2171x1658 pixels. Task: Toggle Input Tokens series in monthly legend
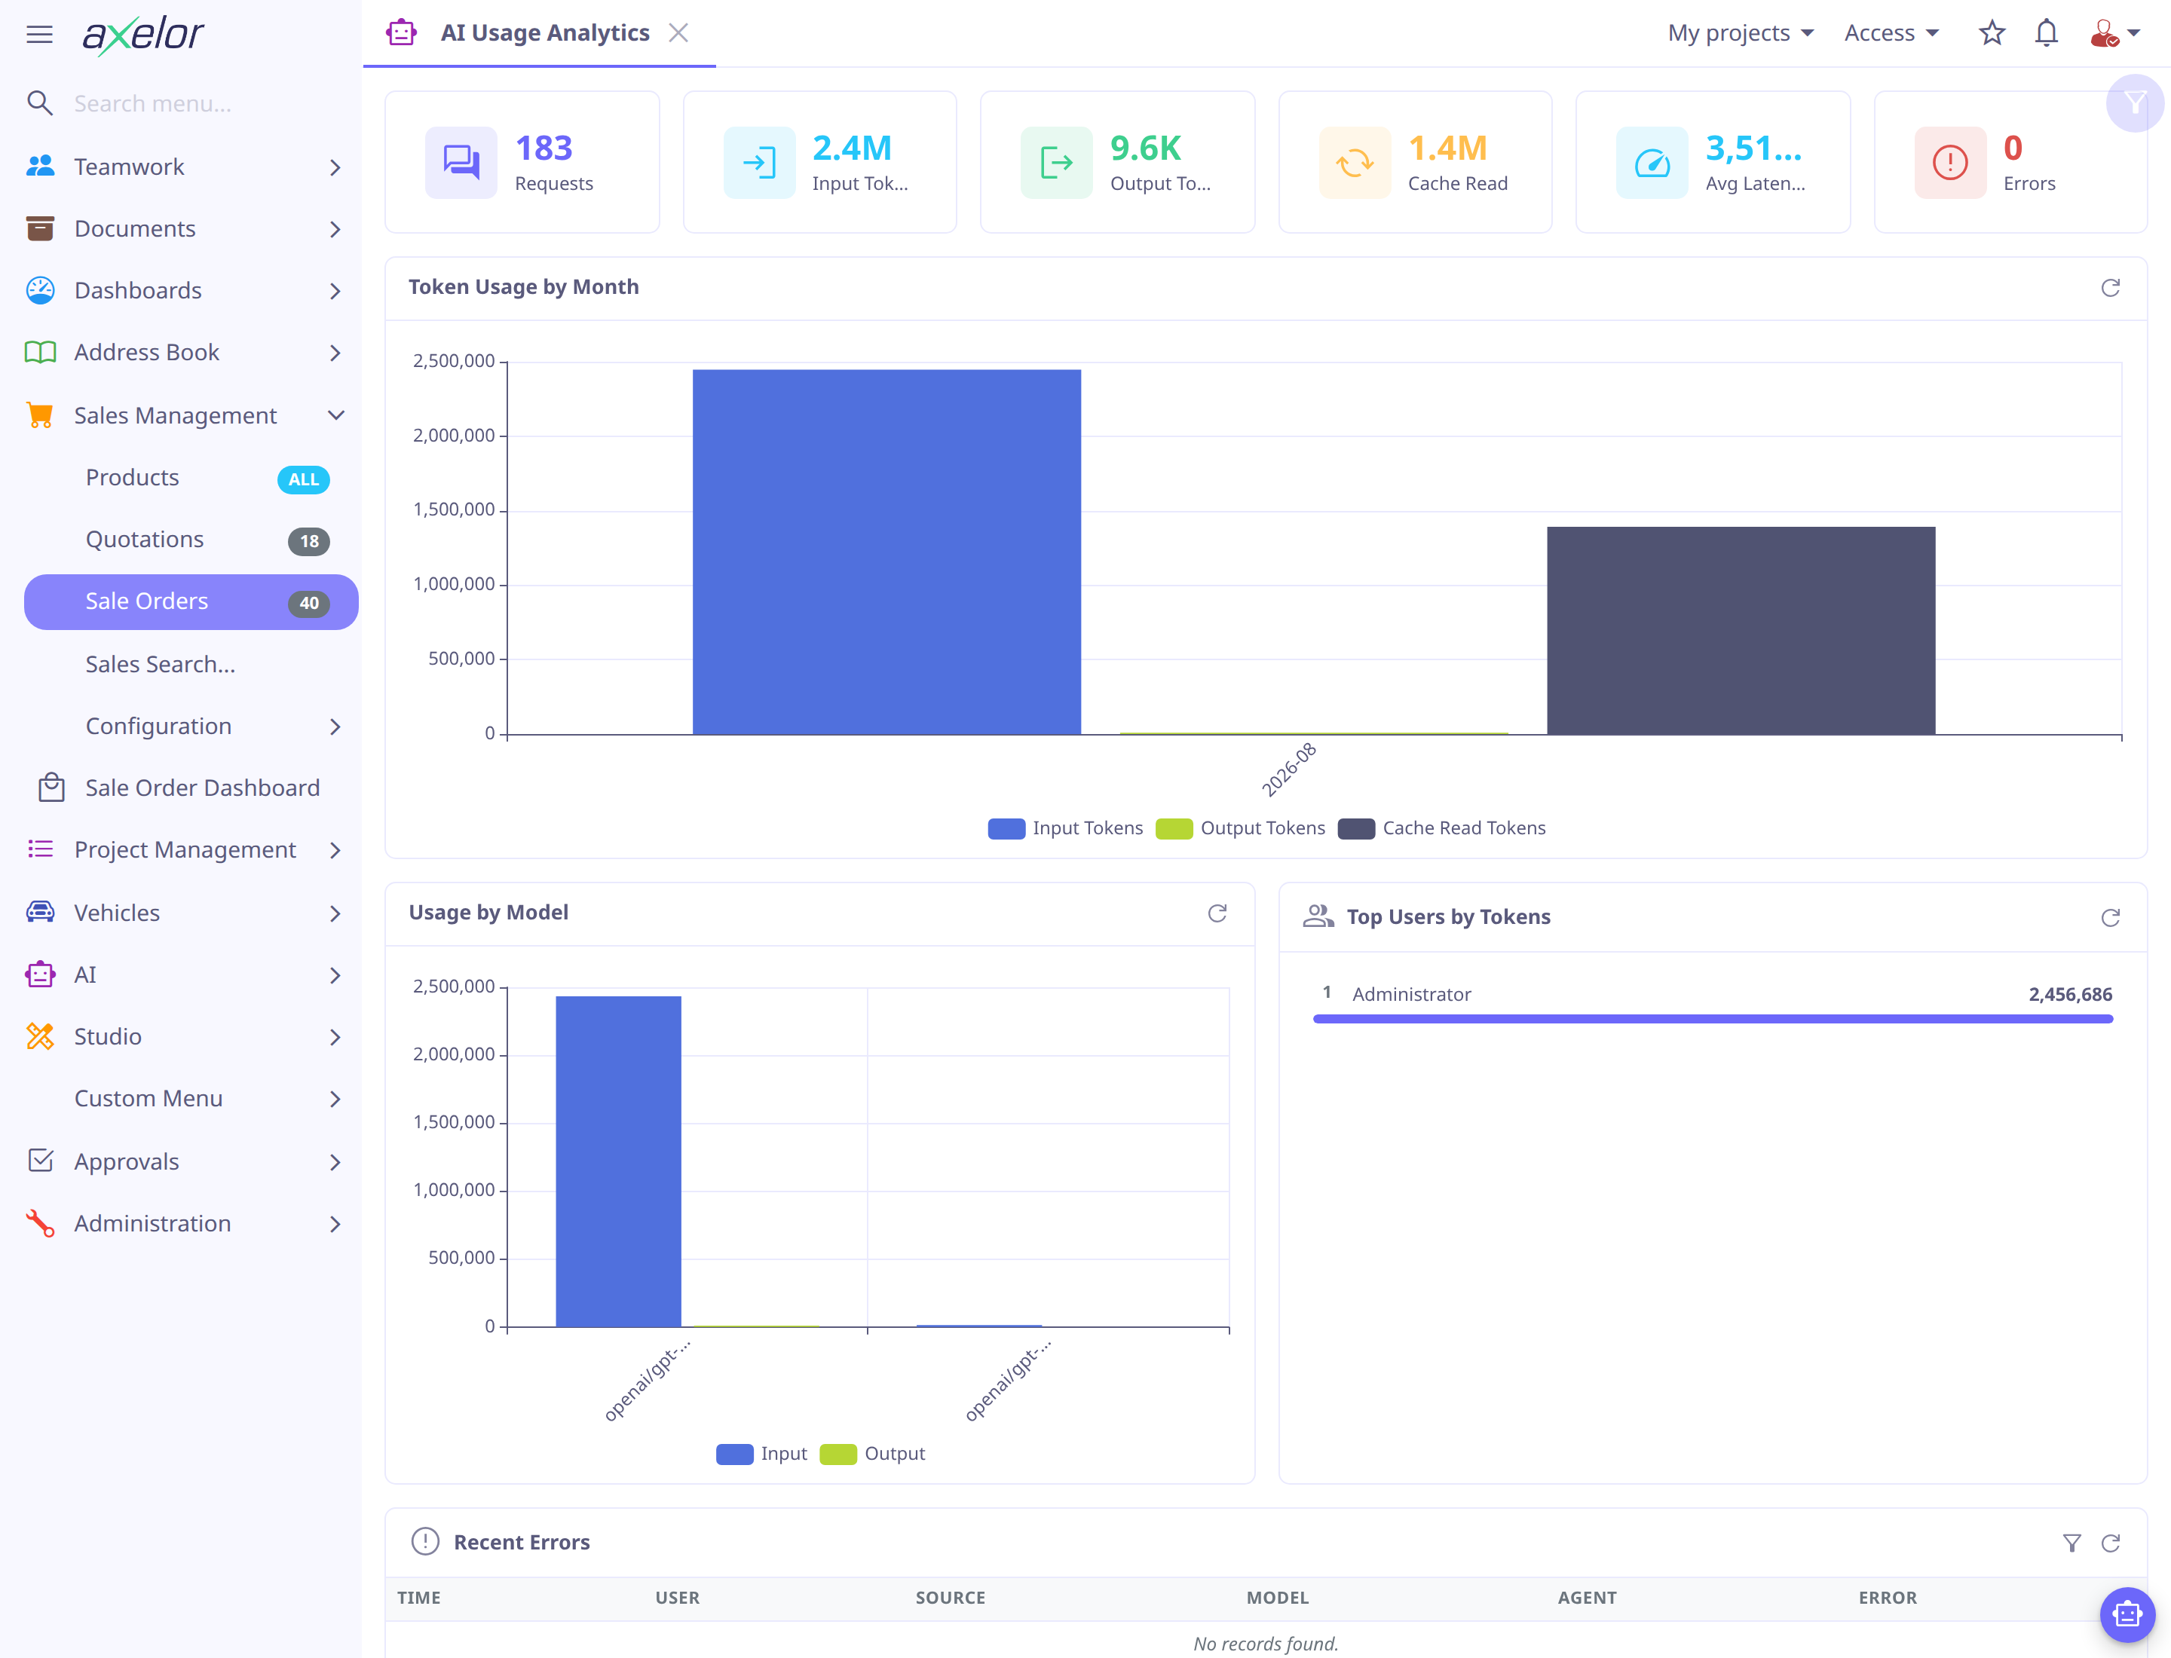[x=1064, y=828]
